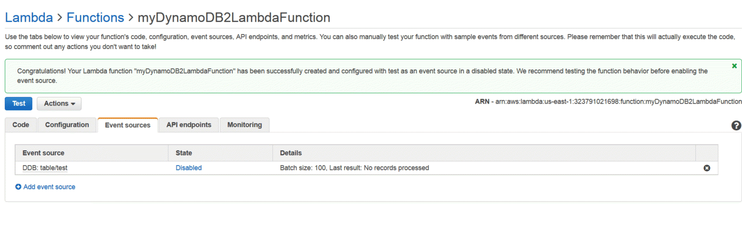Go to the API endpoints tab
The width and height of the screenshot is (742, 227).
189,125
